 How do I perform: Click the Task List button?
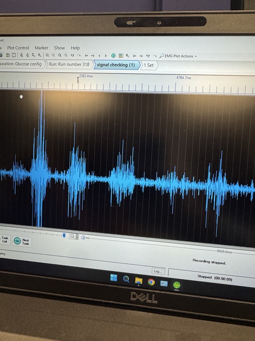[x=5, y=239]
